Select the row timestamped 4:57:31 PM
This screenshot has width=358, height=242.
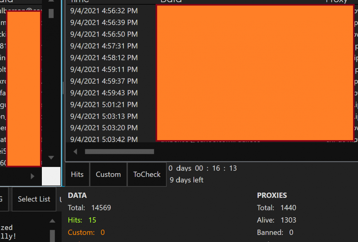pos(104,46)
